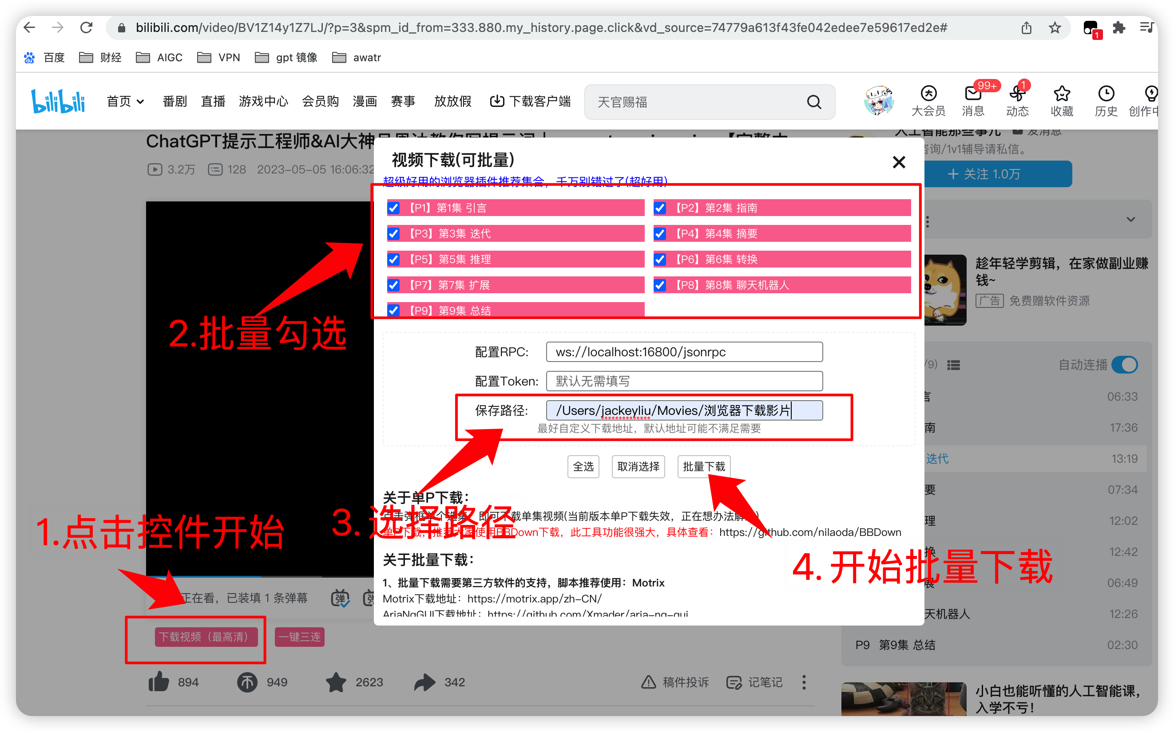The height and width of the screenshot is (732, 1174).
Task: Start download with 批量下载 button
Action: pos(703,466)
